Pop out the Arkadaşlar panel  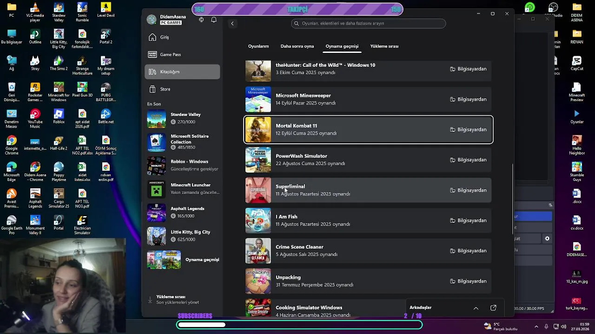[x=493, y=308]
